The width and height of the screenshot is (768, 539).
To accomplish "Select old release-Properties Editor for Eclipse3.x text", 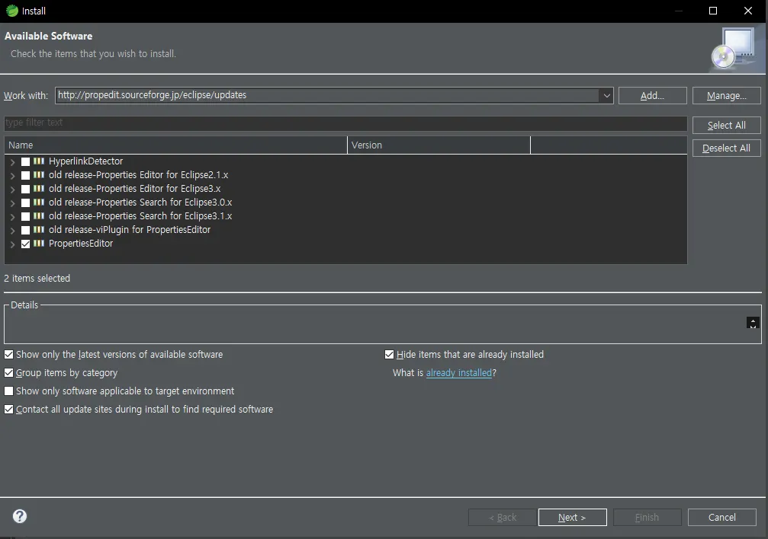I will (135, 188).
